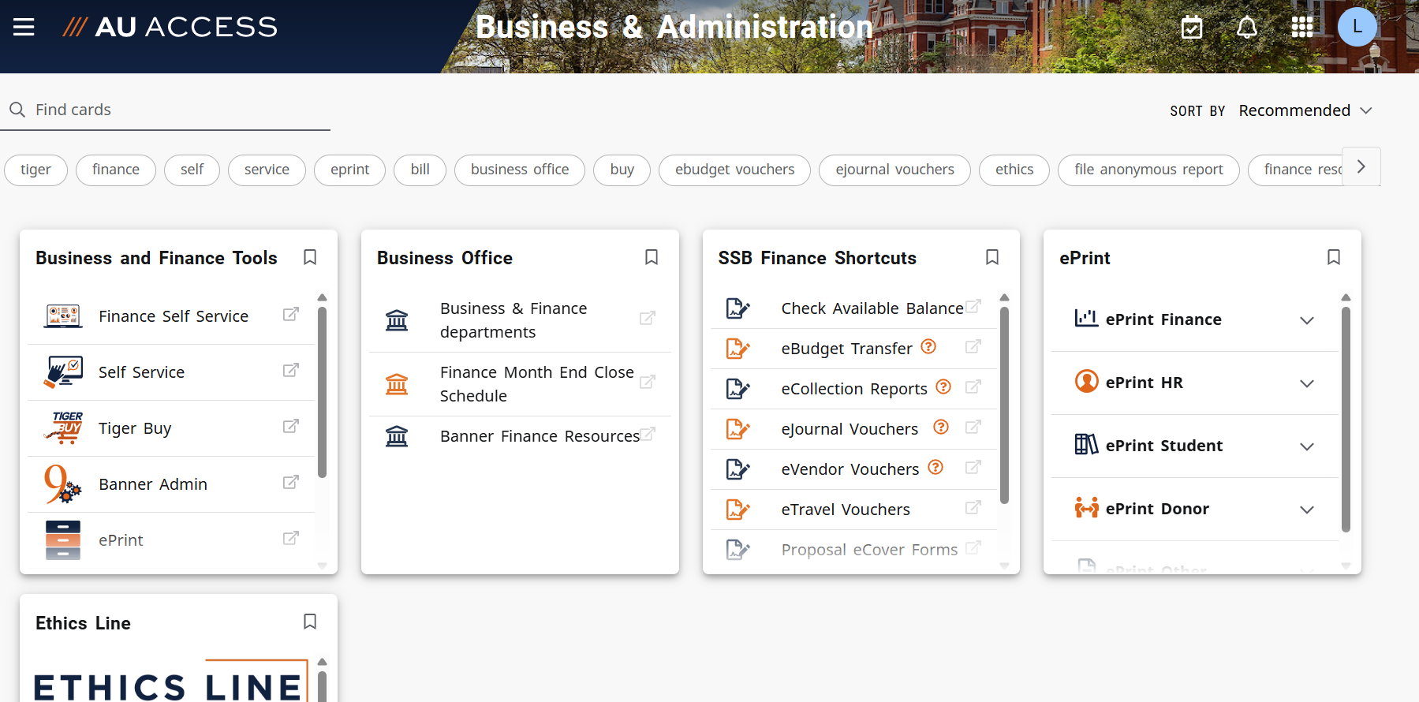This screenshot has height=702, width=1419.
Task: Click the ePrint HR person icon
Action: pyautogui.click(x=1086, y=382)
